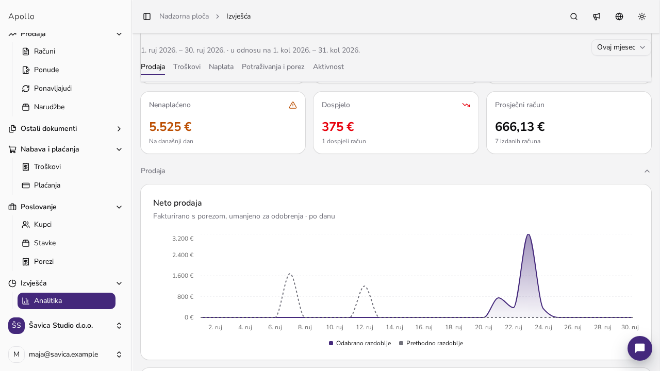This screenshot has width=660, height=371.
Task: Open the Šavica Studio d.o.o. organization switcher
Action: click(65, 326)
